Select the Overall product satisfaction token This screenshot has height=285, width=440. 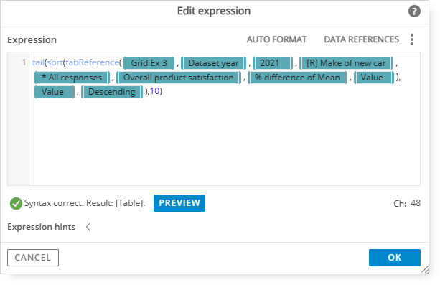(x=179, y=78)
